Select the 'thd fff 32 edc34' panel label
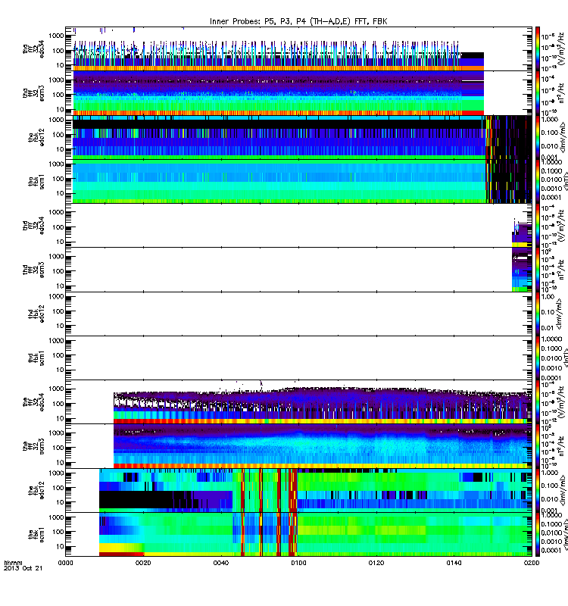Image resolution: width=568 pixels, height=606 pixels. coord(33,225)
